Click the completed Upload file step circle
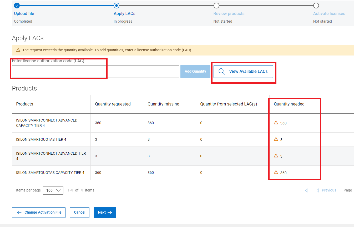 click(17, 5)
